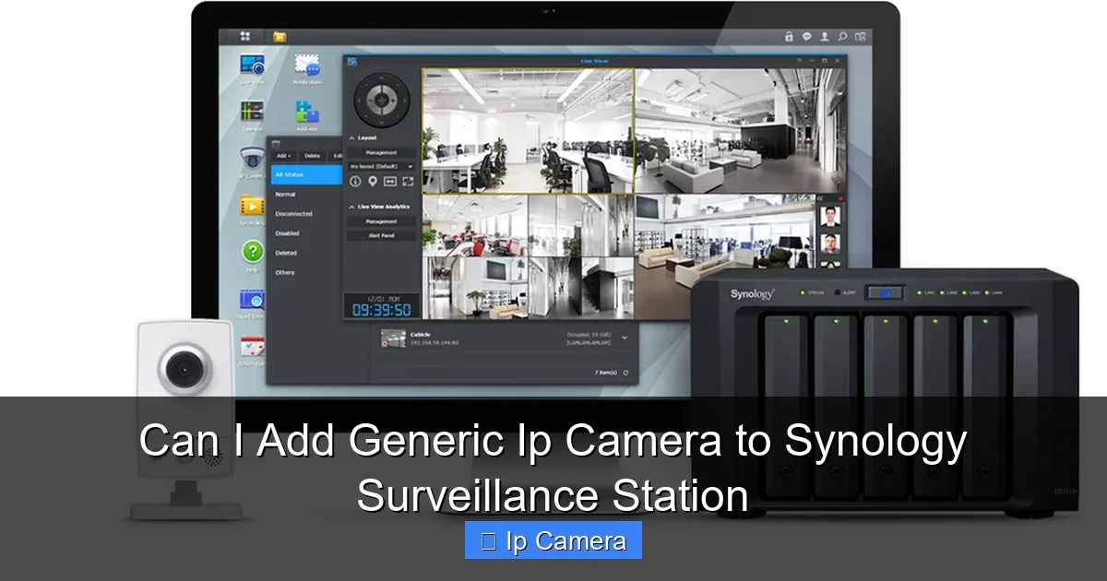
Task: Expand the Cubicle camera row chevron
Action: click(625, 338)
